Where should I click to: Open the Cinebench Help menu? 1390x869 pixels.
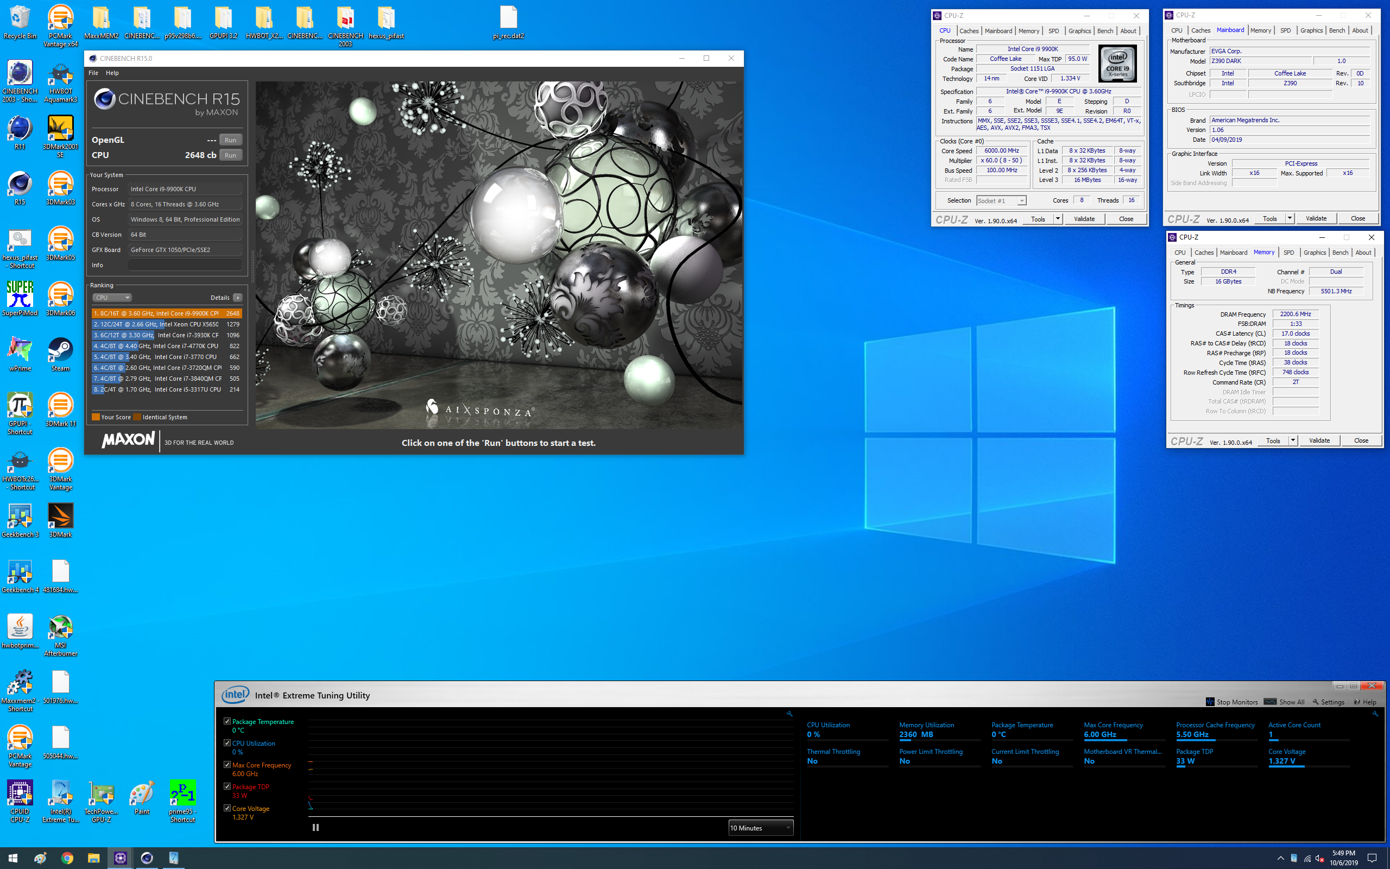click(x=112, y=73)
